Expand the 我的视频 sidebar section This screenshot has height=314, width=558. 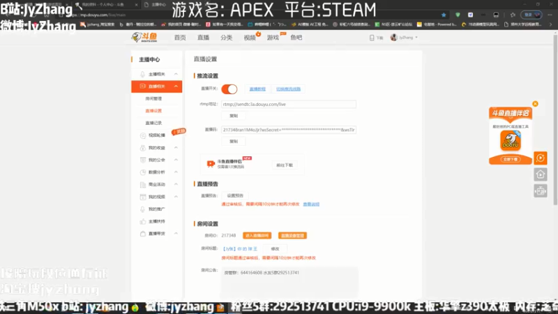tap(176, 197)
